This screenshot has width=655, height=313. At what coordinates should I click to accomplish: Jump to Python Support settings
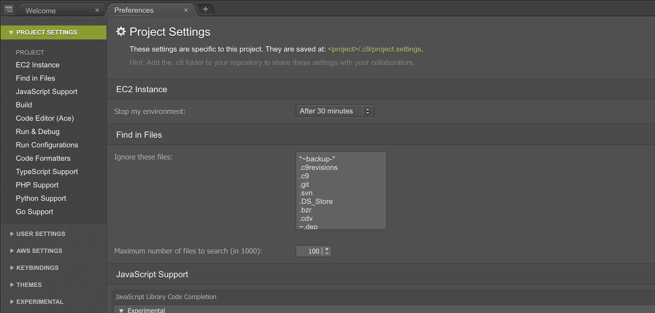[41, 198]
